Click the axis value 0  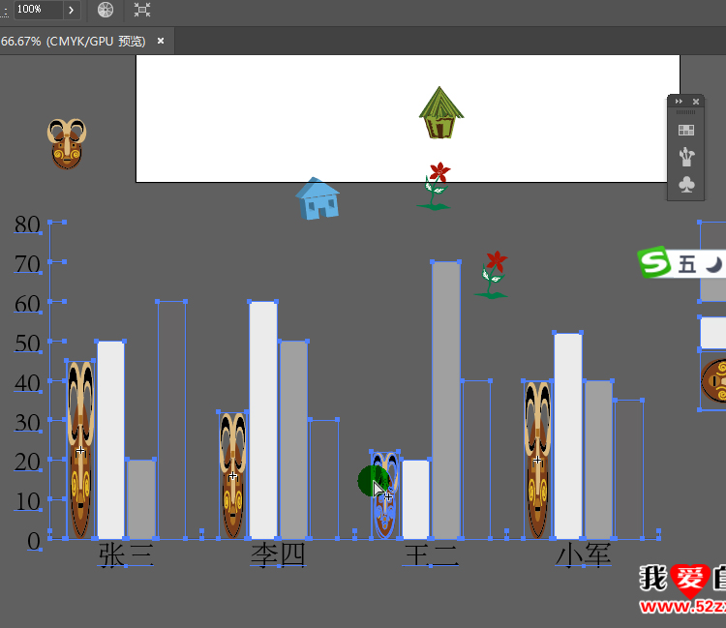tap(34, 541)
